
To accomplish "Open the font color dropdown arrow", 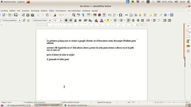I will 105,21.
